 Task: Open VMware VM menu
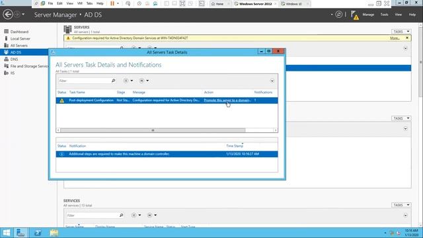pos(80,3)
